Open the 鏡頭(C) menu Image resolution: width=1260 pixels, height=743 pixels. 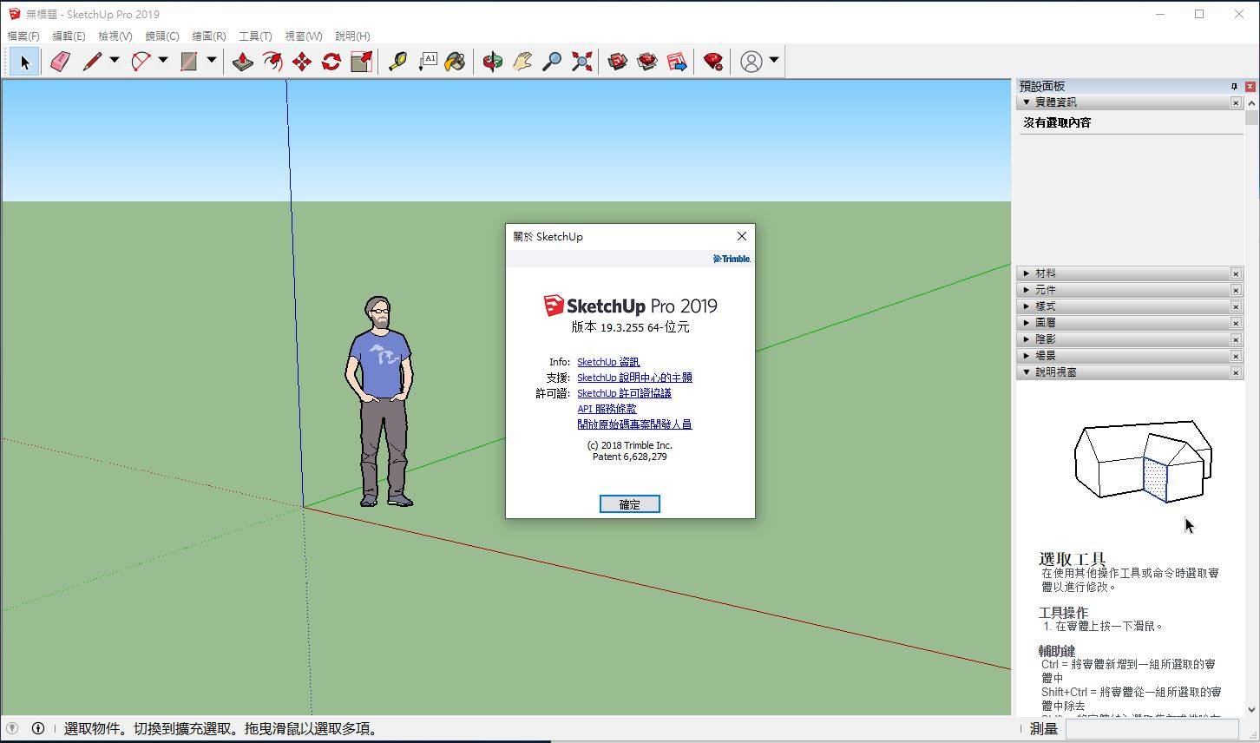pos(161,36)
